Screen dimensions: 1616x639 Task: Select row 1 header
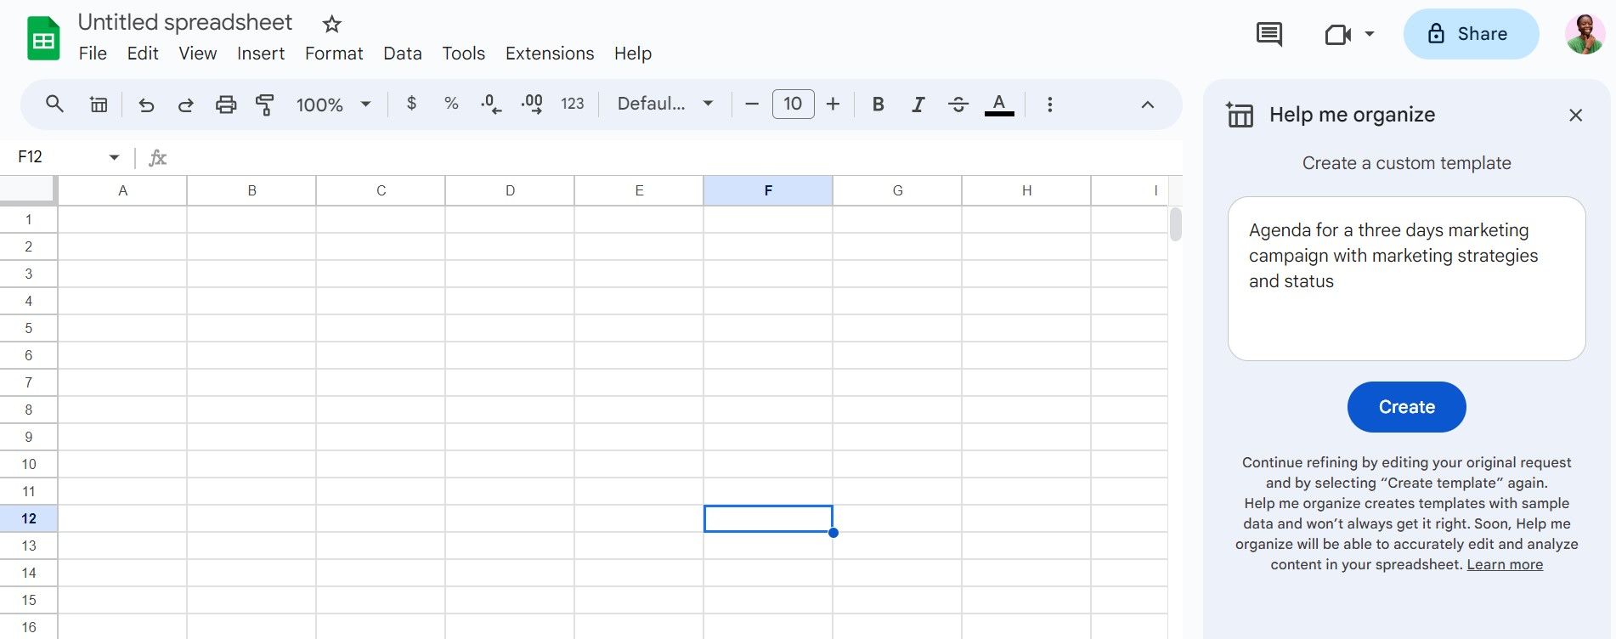[28, 219]
